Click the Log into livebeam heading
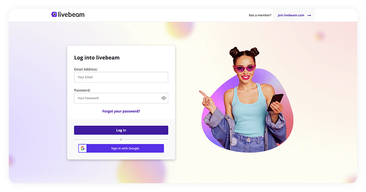The height and width of the screenshot is (192, 366). click(x=97, y=57)
